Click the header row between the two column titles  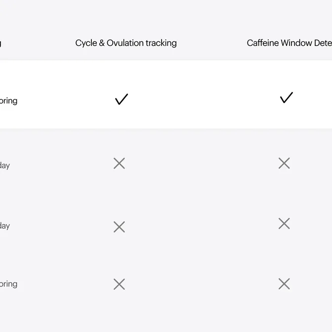(x=211, y=43)
